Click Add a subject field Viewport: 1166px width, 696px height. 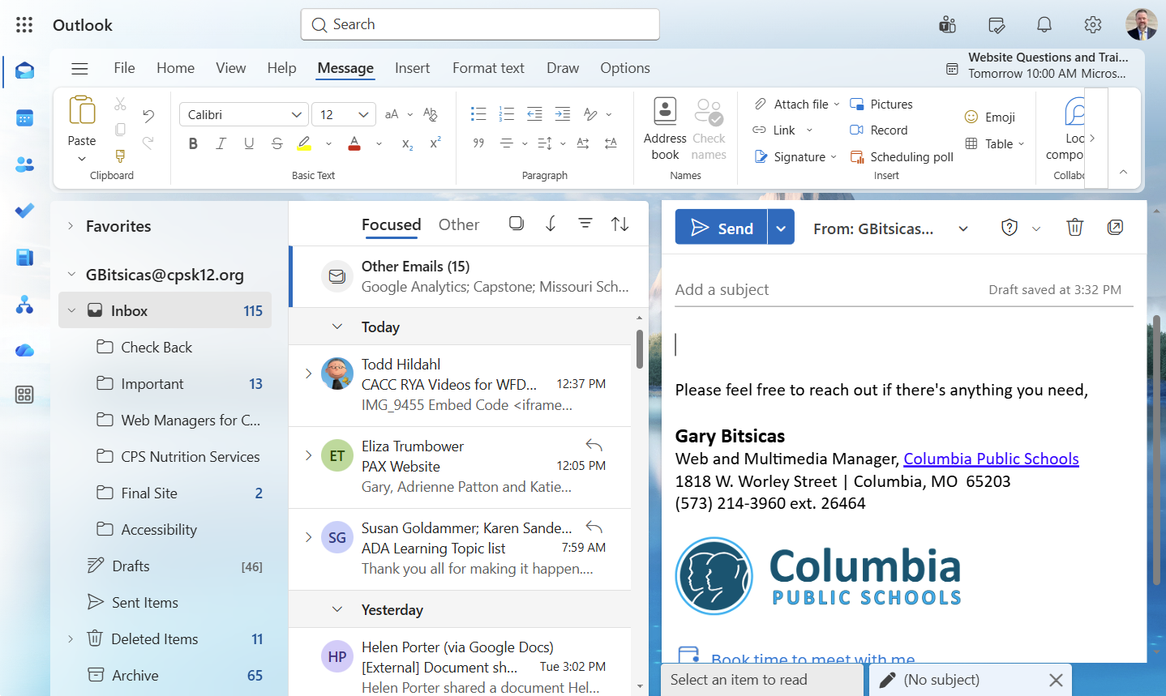(x=827, y=290)
